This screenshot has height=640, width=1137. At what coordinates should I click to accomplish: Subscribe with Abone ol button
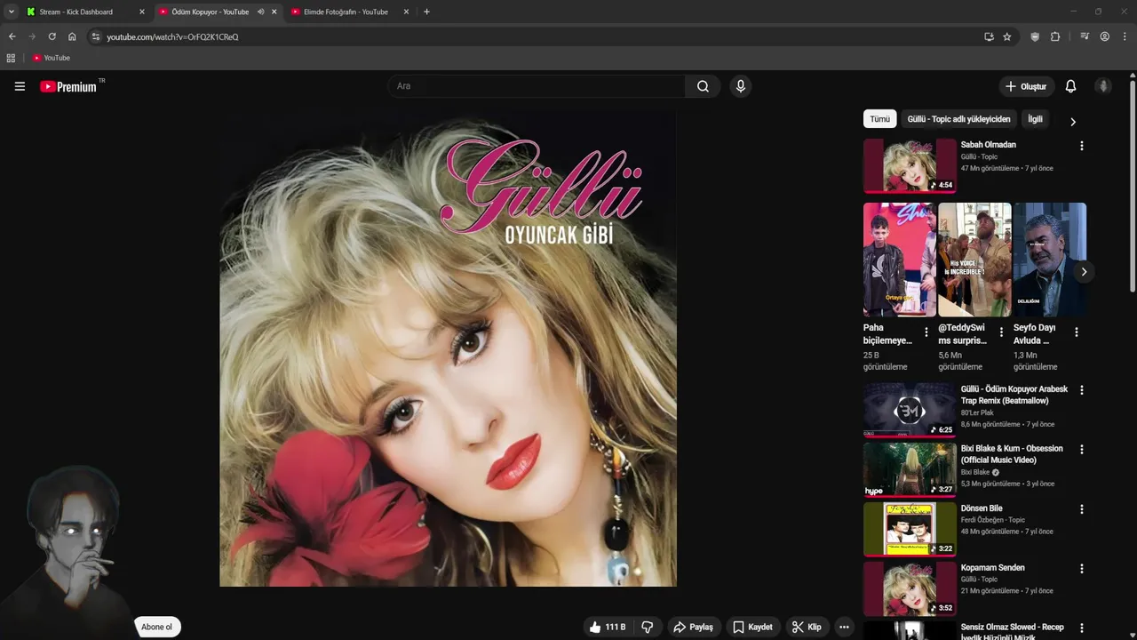coord(156,627)
